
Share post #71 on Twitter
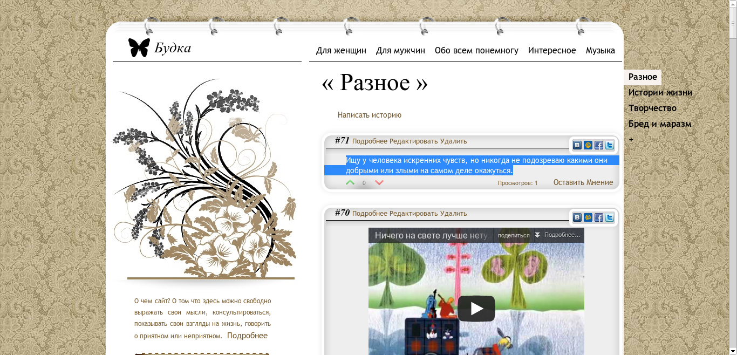(x=610, y=145)
